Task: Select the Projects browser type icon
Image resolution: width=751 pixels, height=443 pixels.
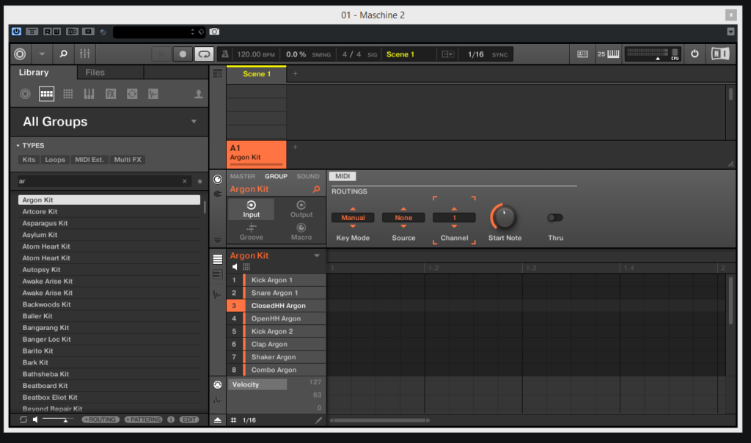Action: tap(26, 94)
